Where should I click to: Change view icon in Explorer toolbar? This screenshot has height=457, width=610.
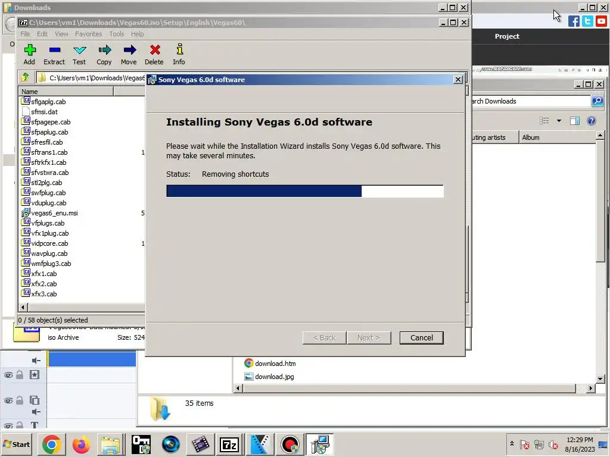tap(544, 121)
